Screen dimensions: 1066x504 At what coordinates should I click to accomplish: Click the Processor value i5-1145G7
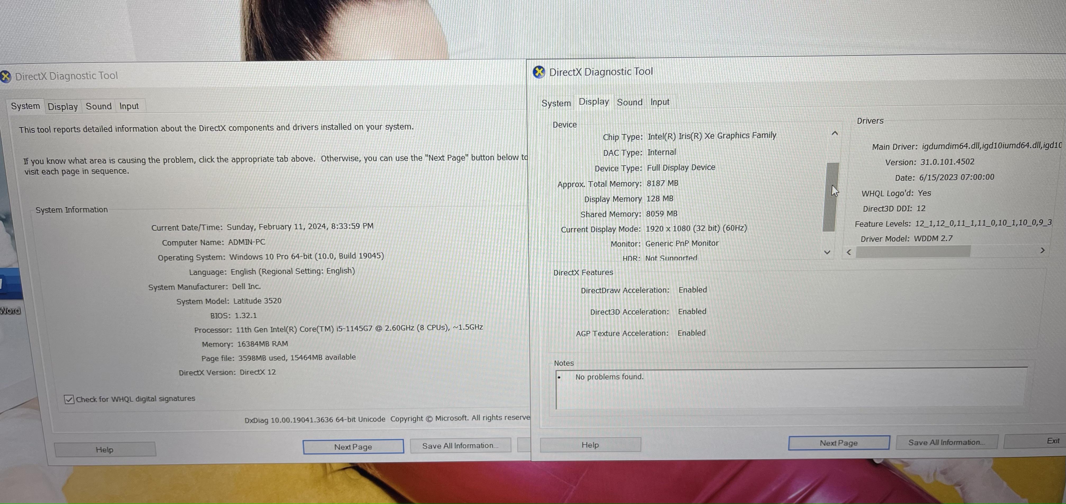[x=359, y=329]
